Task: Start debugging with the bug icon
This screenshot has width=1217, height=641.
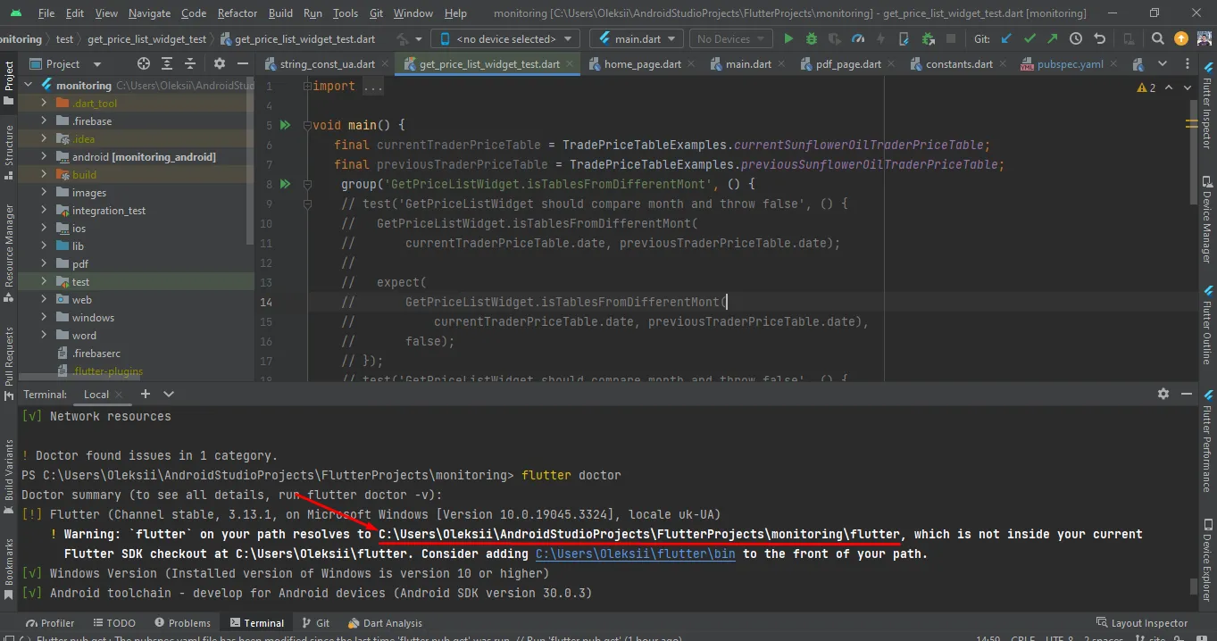Action: 811,39
